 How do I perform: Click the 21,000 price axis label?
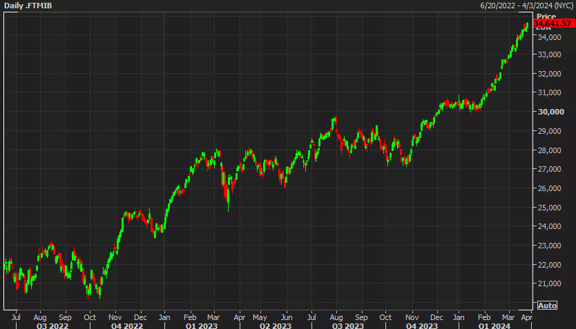tap(549, 283)
